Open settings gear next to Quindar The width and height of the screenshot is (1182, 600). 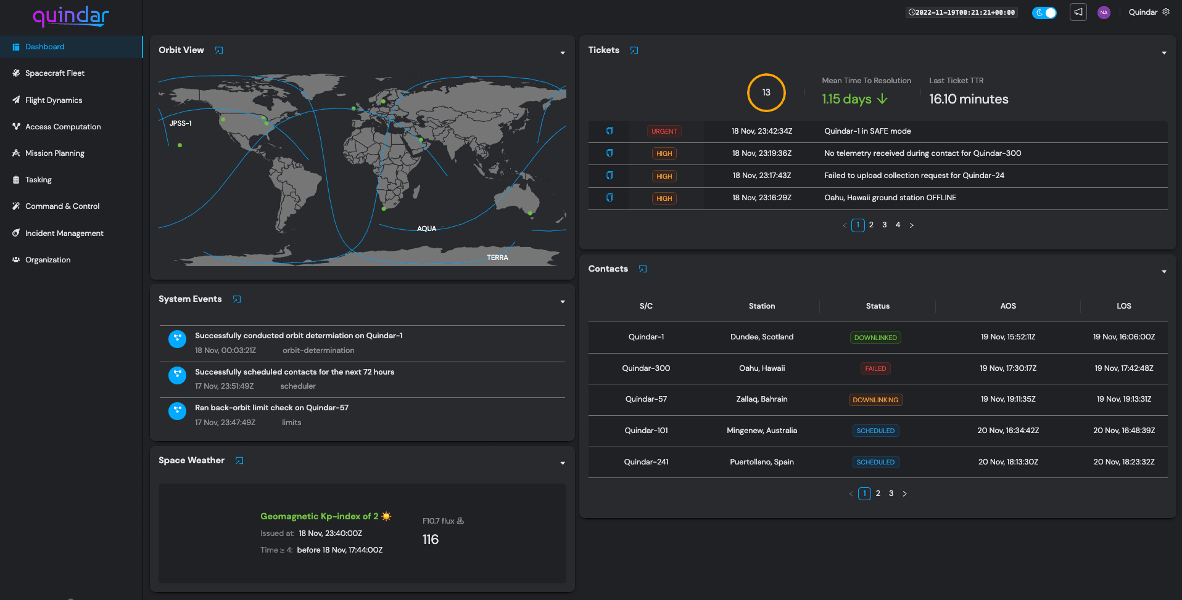click(x=1166, y=12)
